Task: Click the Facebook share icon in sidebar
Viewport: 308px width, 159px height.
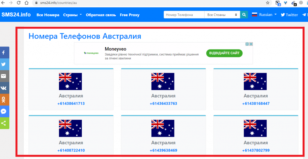Action: tap(4, 52)
